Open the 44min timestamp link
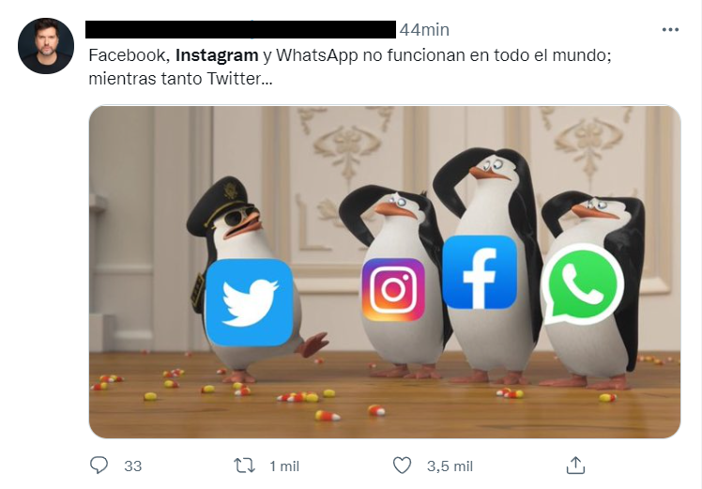 424,29
